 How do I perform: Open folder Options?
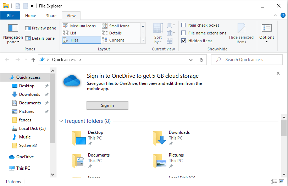pos(266,33)
